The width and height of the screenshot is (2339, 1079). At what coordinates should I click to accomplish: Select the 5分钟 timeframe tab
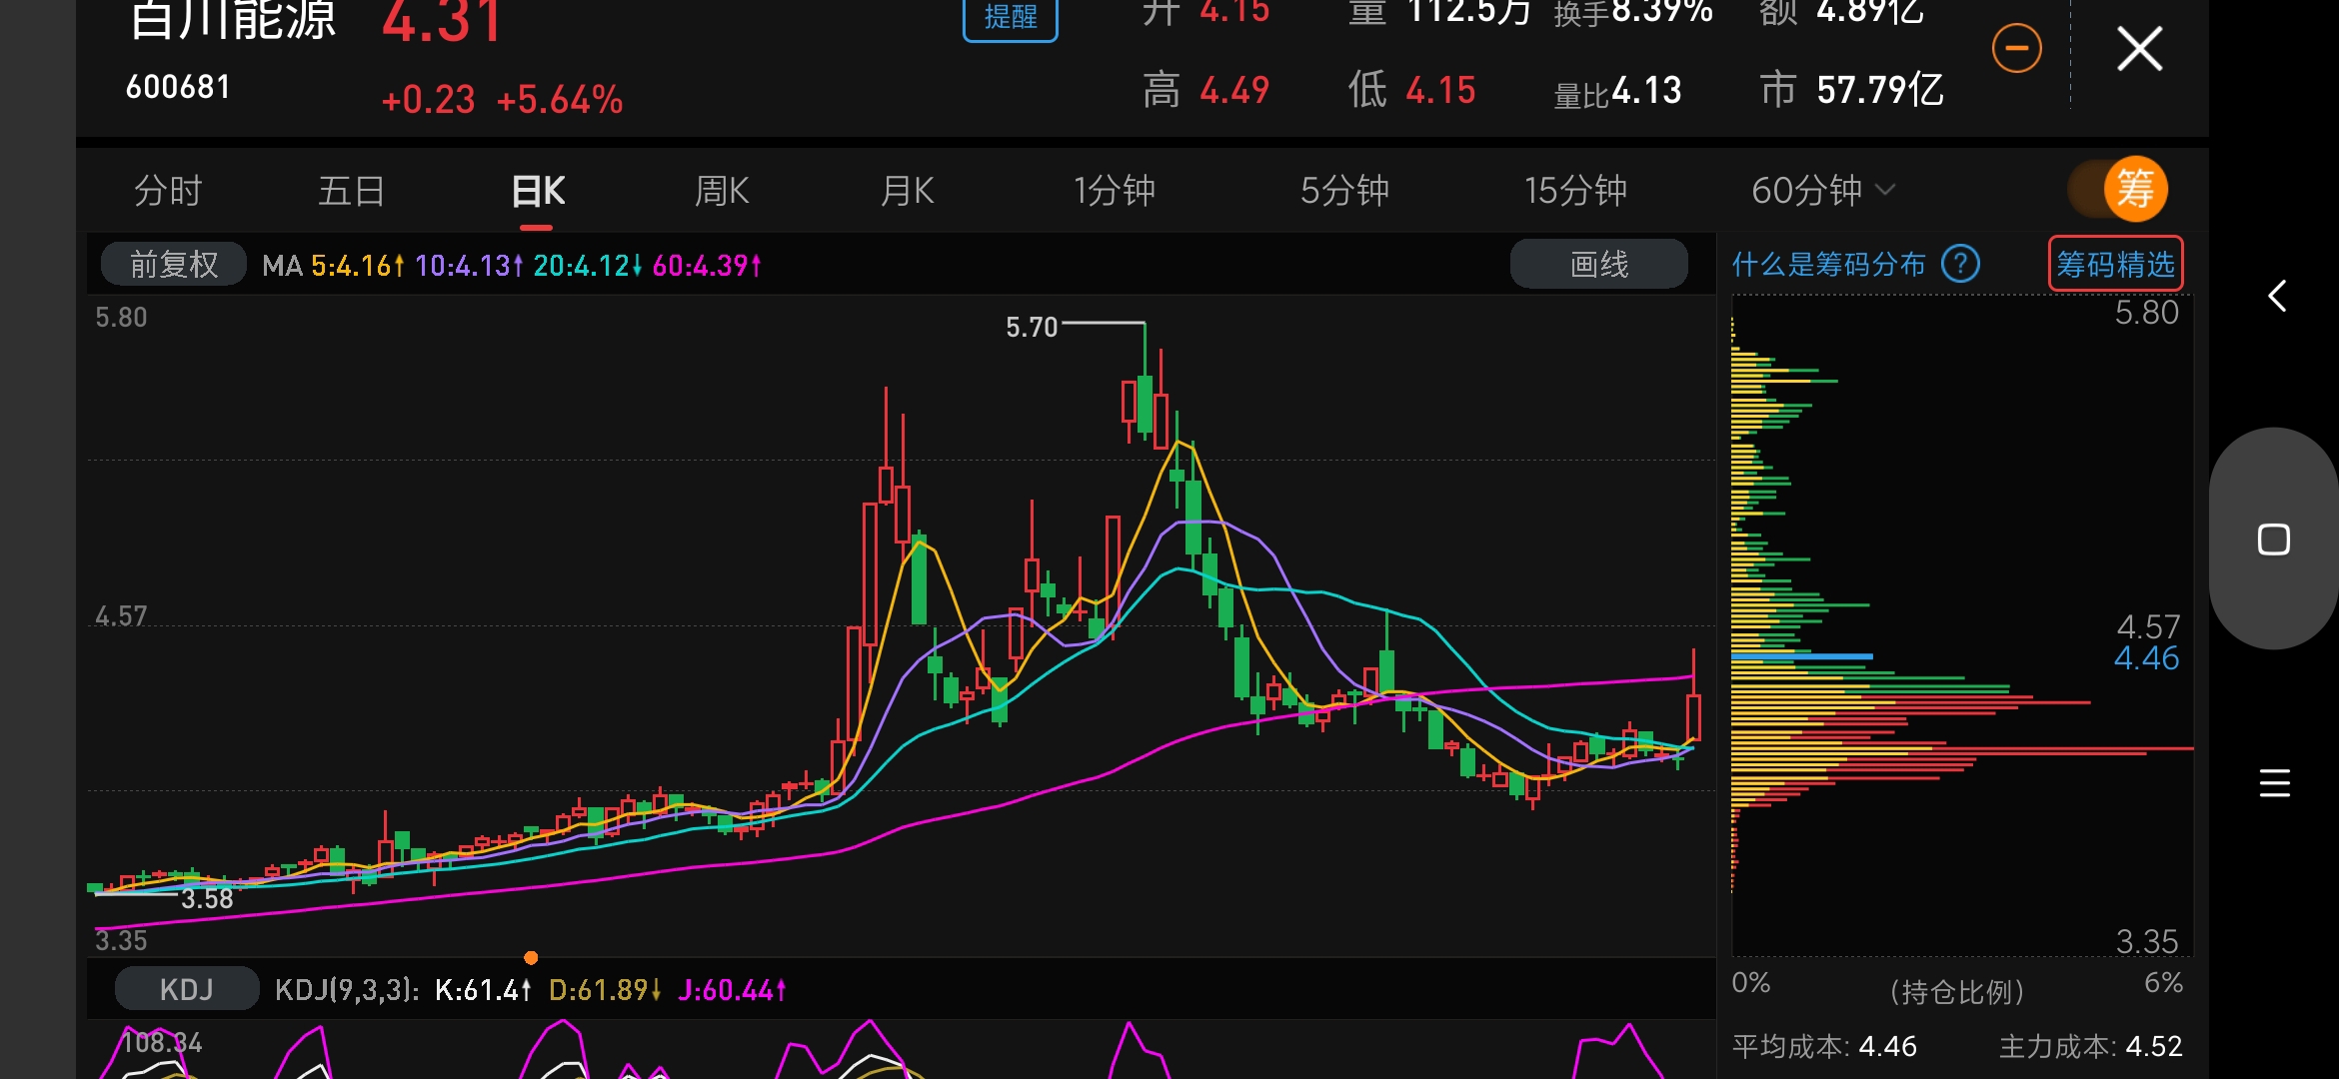point(1344,190)
